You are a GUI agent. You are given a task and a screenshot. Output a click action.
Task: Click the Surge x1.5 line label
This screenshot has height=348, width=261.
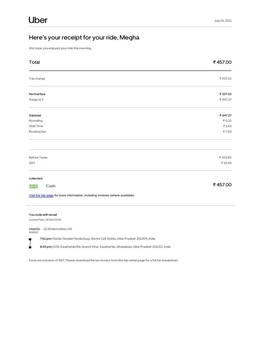36,100
